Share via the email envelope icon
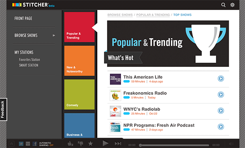This screenshot has width=245, height=148. (x=28, y=144)
